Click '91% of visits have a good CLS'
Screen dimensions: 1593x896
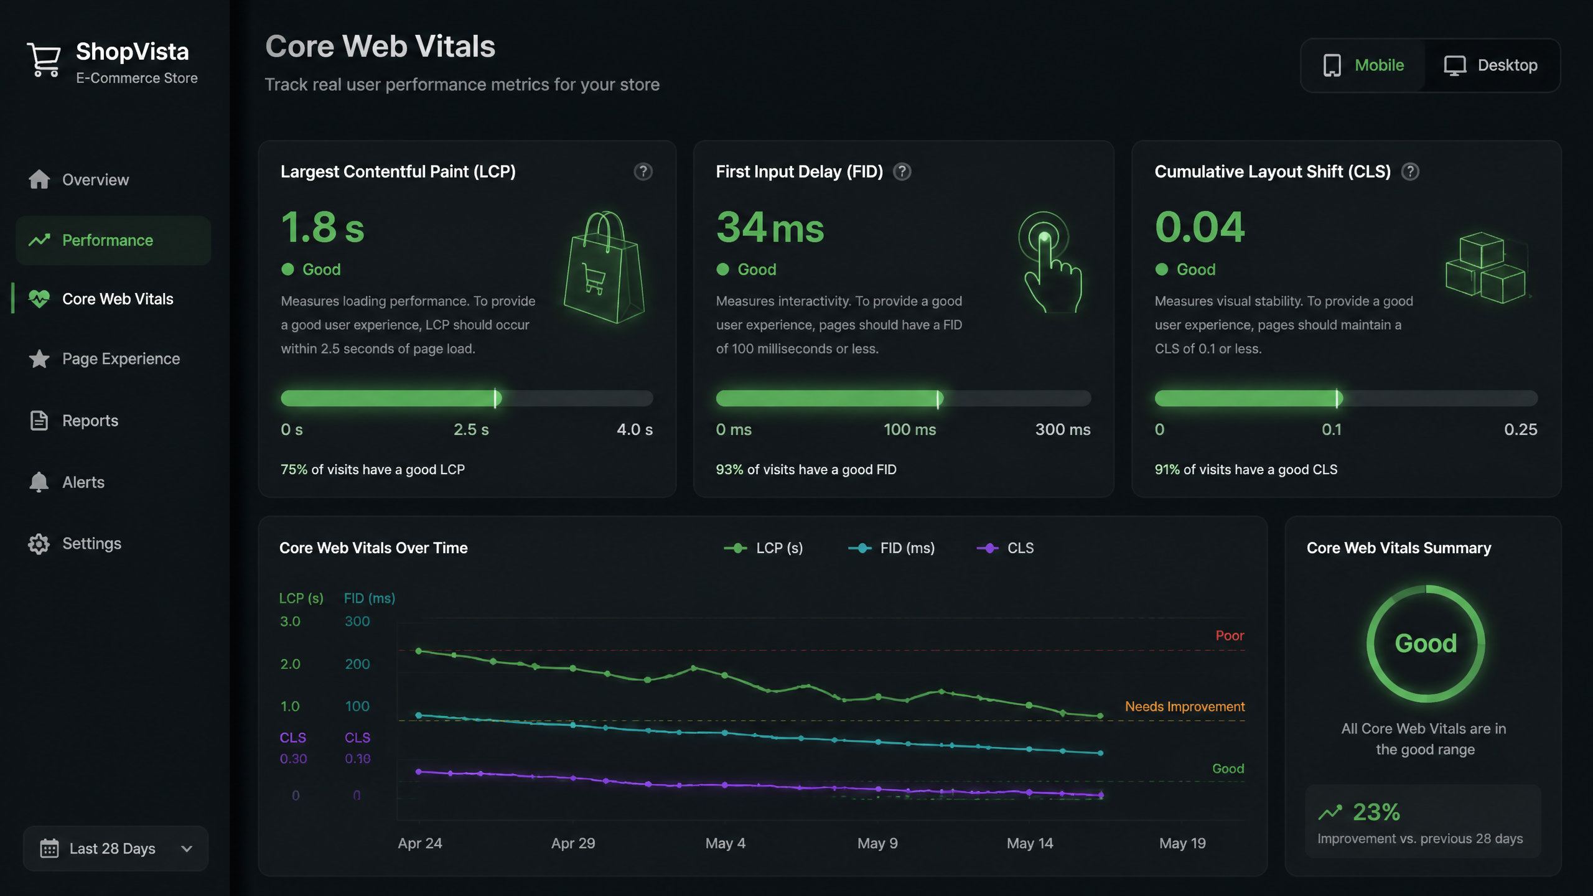[1246, 470]
